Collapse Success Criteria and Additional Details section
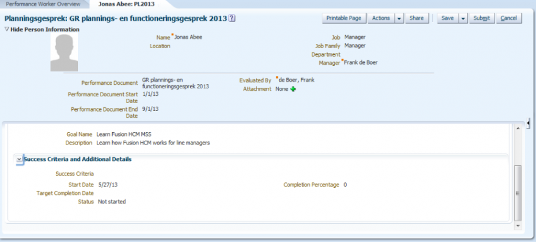The height and width of the screenshot is (242, 536). 19,160
